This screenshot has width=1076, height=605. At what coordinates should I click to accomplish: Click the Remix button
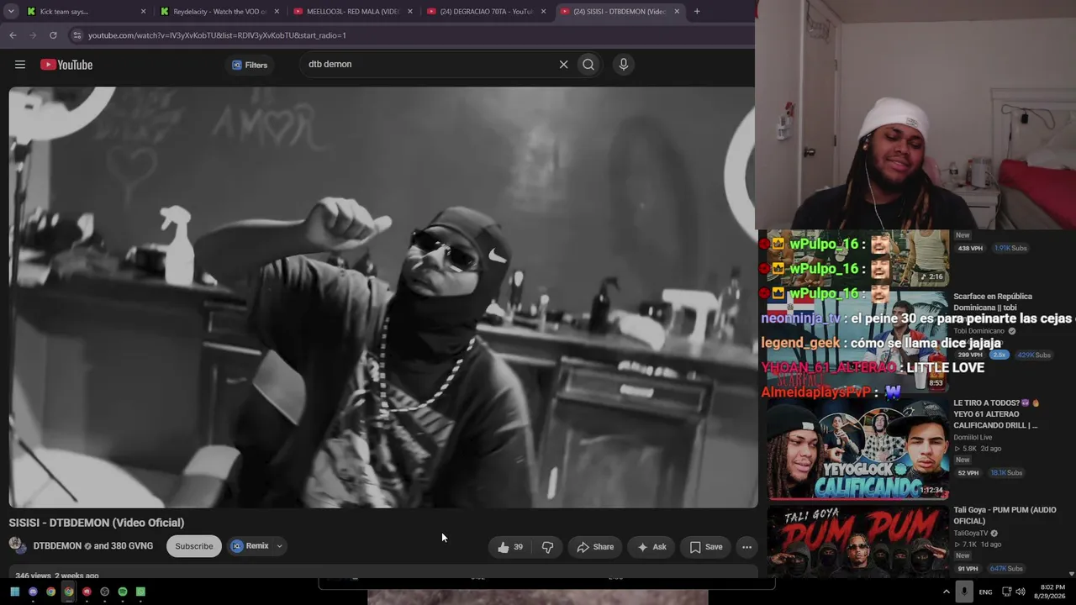click(x=251, y=546)
